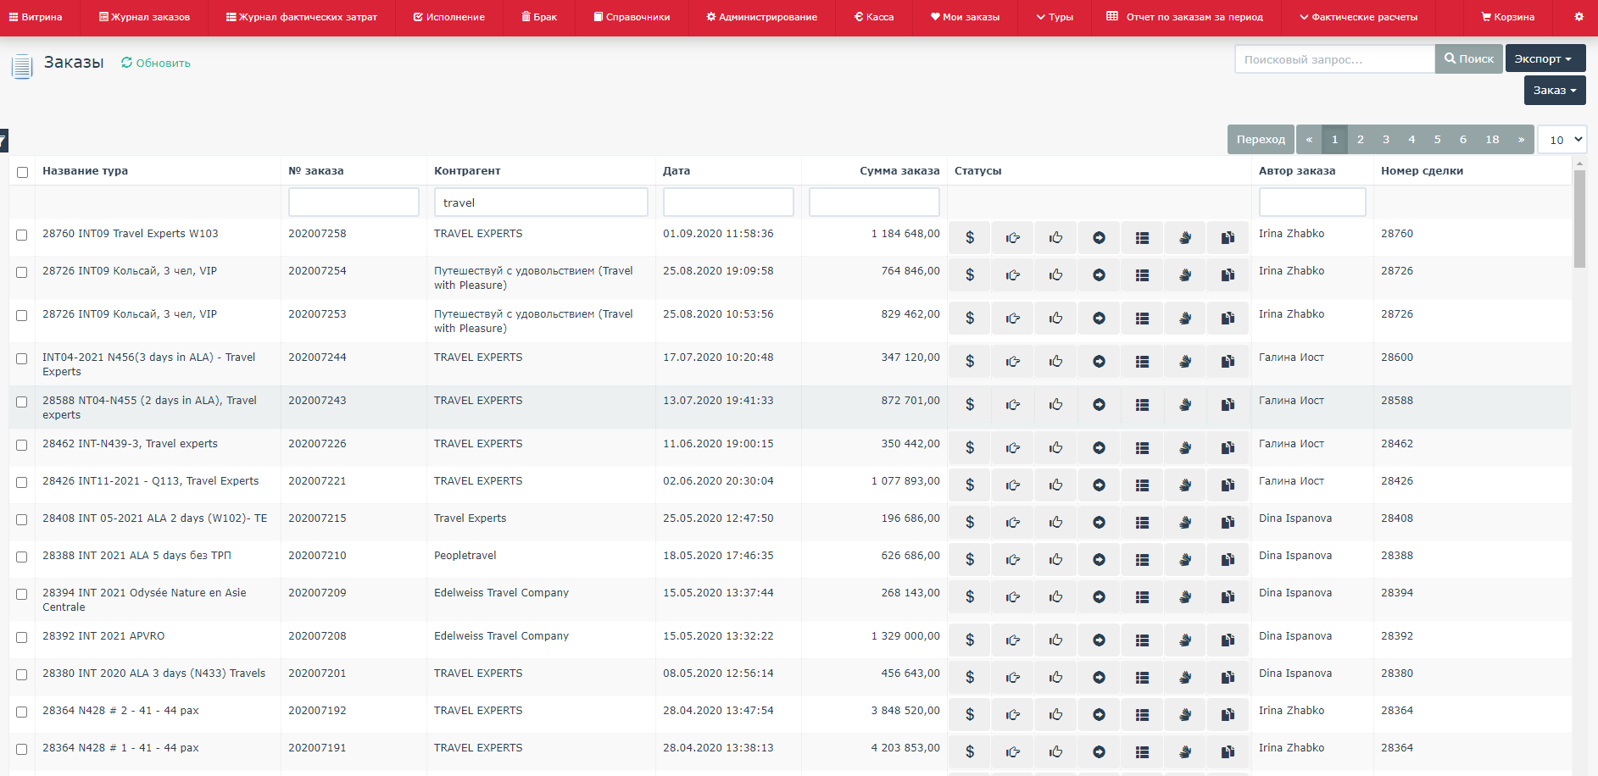Check row 28760 INT09 Travel Experts W103
Viewport: 1598px width, 776px height.
point(22,235)
